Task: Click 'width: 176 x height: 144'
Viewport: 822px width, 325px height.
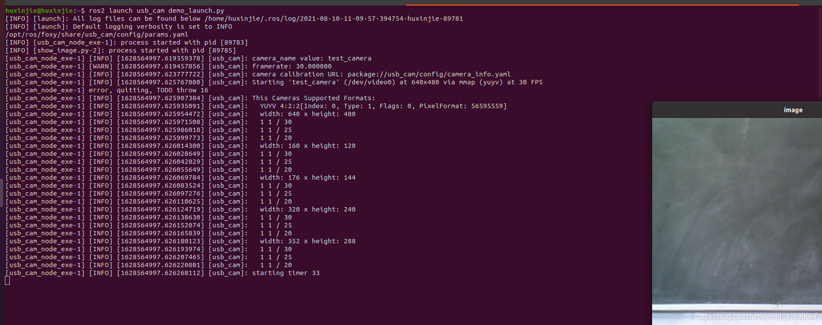Action: click(x=307, y=178)
